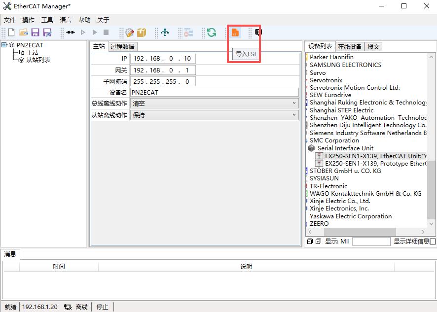Save project using the first floppy icon
This screenshot has height=312, width=437.
(x=35, y=33)
